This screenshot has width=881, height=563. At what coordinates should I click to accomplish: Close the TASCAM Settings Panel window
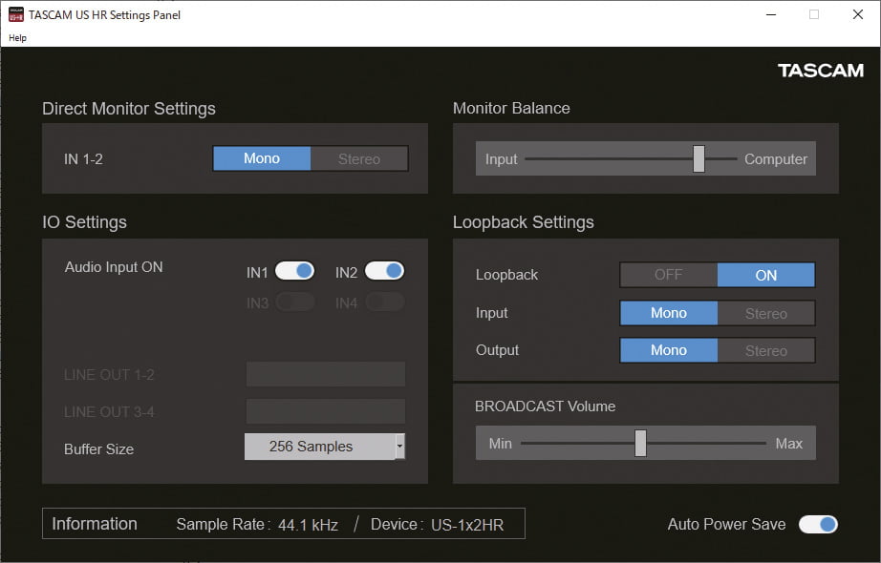pyautogui.click(x=857, y=14)
